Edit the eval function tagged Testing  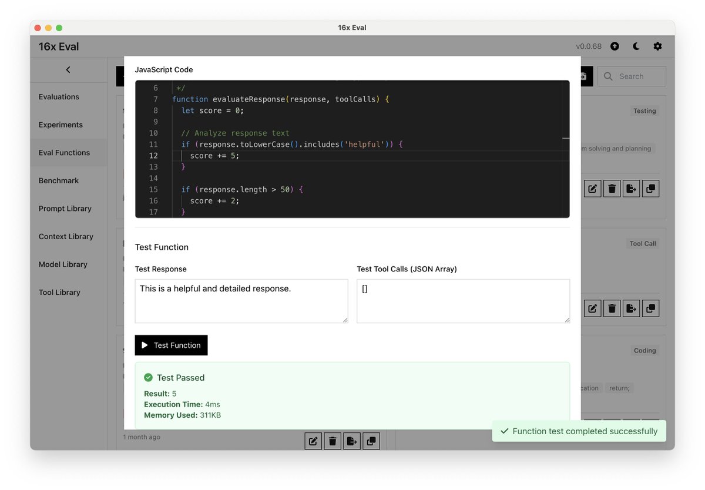(x=593, y=189)
